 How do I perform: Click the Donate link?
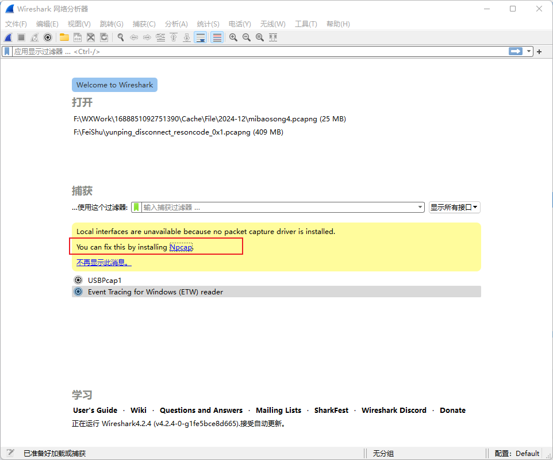[x=452, y=410]
